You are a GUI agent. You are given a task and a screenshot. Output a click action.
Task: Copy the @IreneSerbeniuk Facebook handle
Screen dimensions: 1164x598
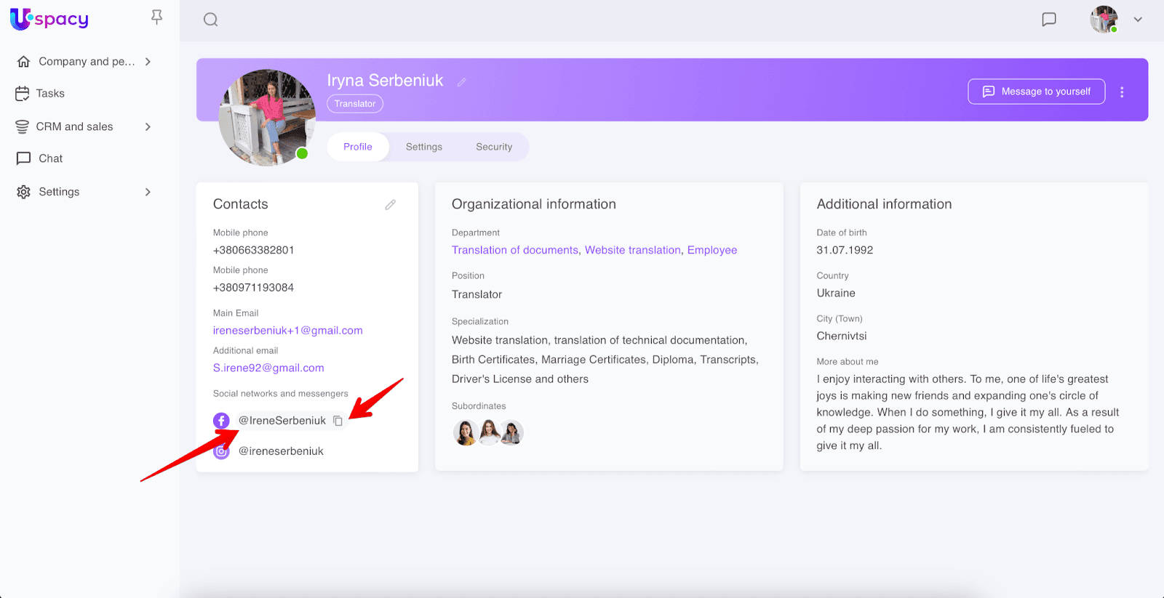pyautogui.click(x=338, y=421)
